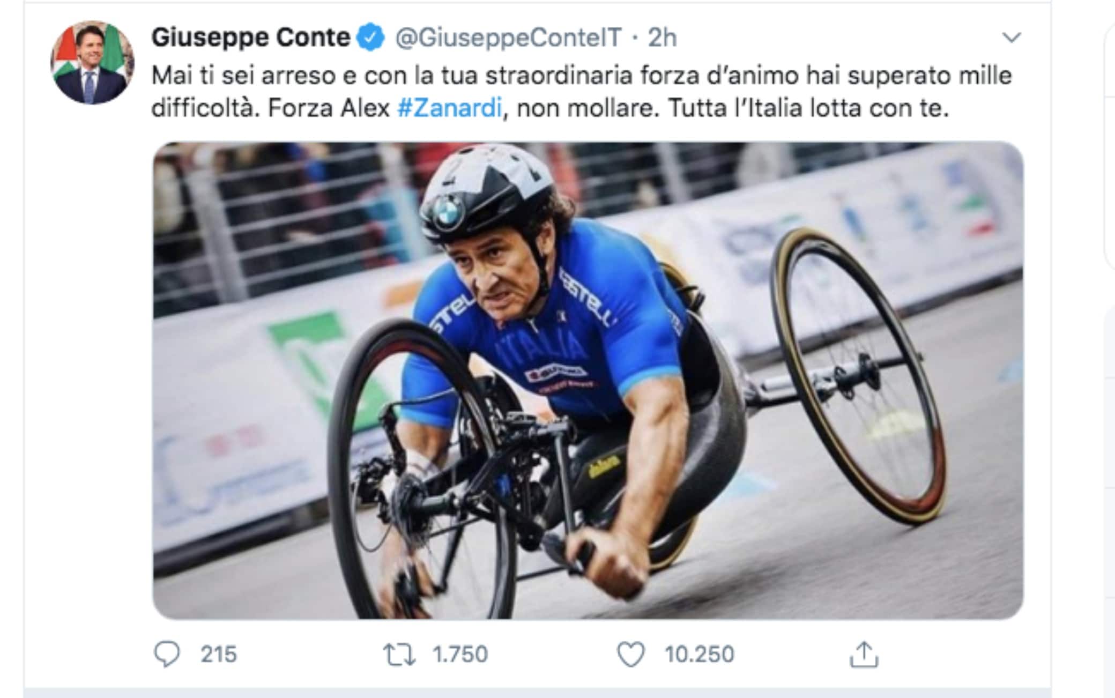Open the @GiuseppeConteIT handle

pos(509,38)
